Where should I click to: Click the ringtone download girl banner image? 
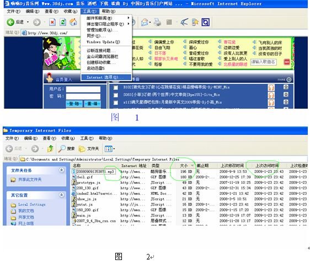(58, 54)
